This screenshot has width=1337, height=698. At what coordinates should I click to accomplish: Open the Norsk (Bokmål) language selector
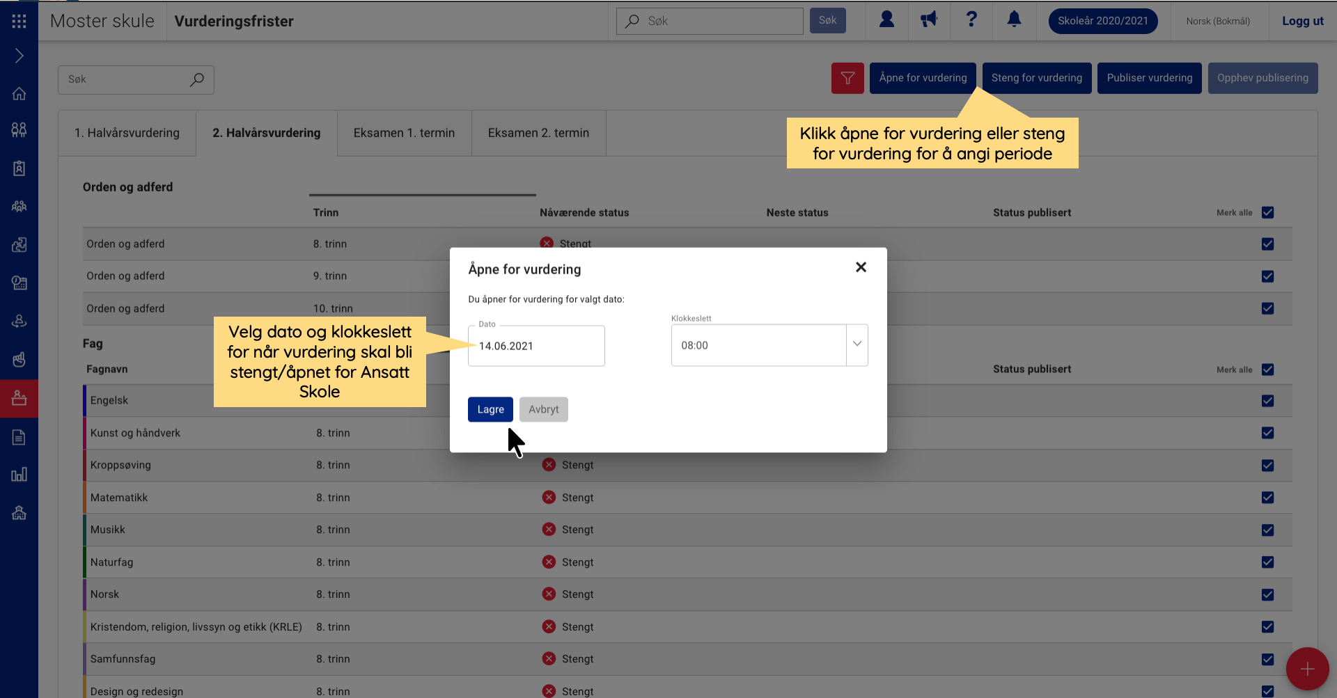[1218, 21]
